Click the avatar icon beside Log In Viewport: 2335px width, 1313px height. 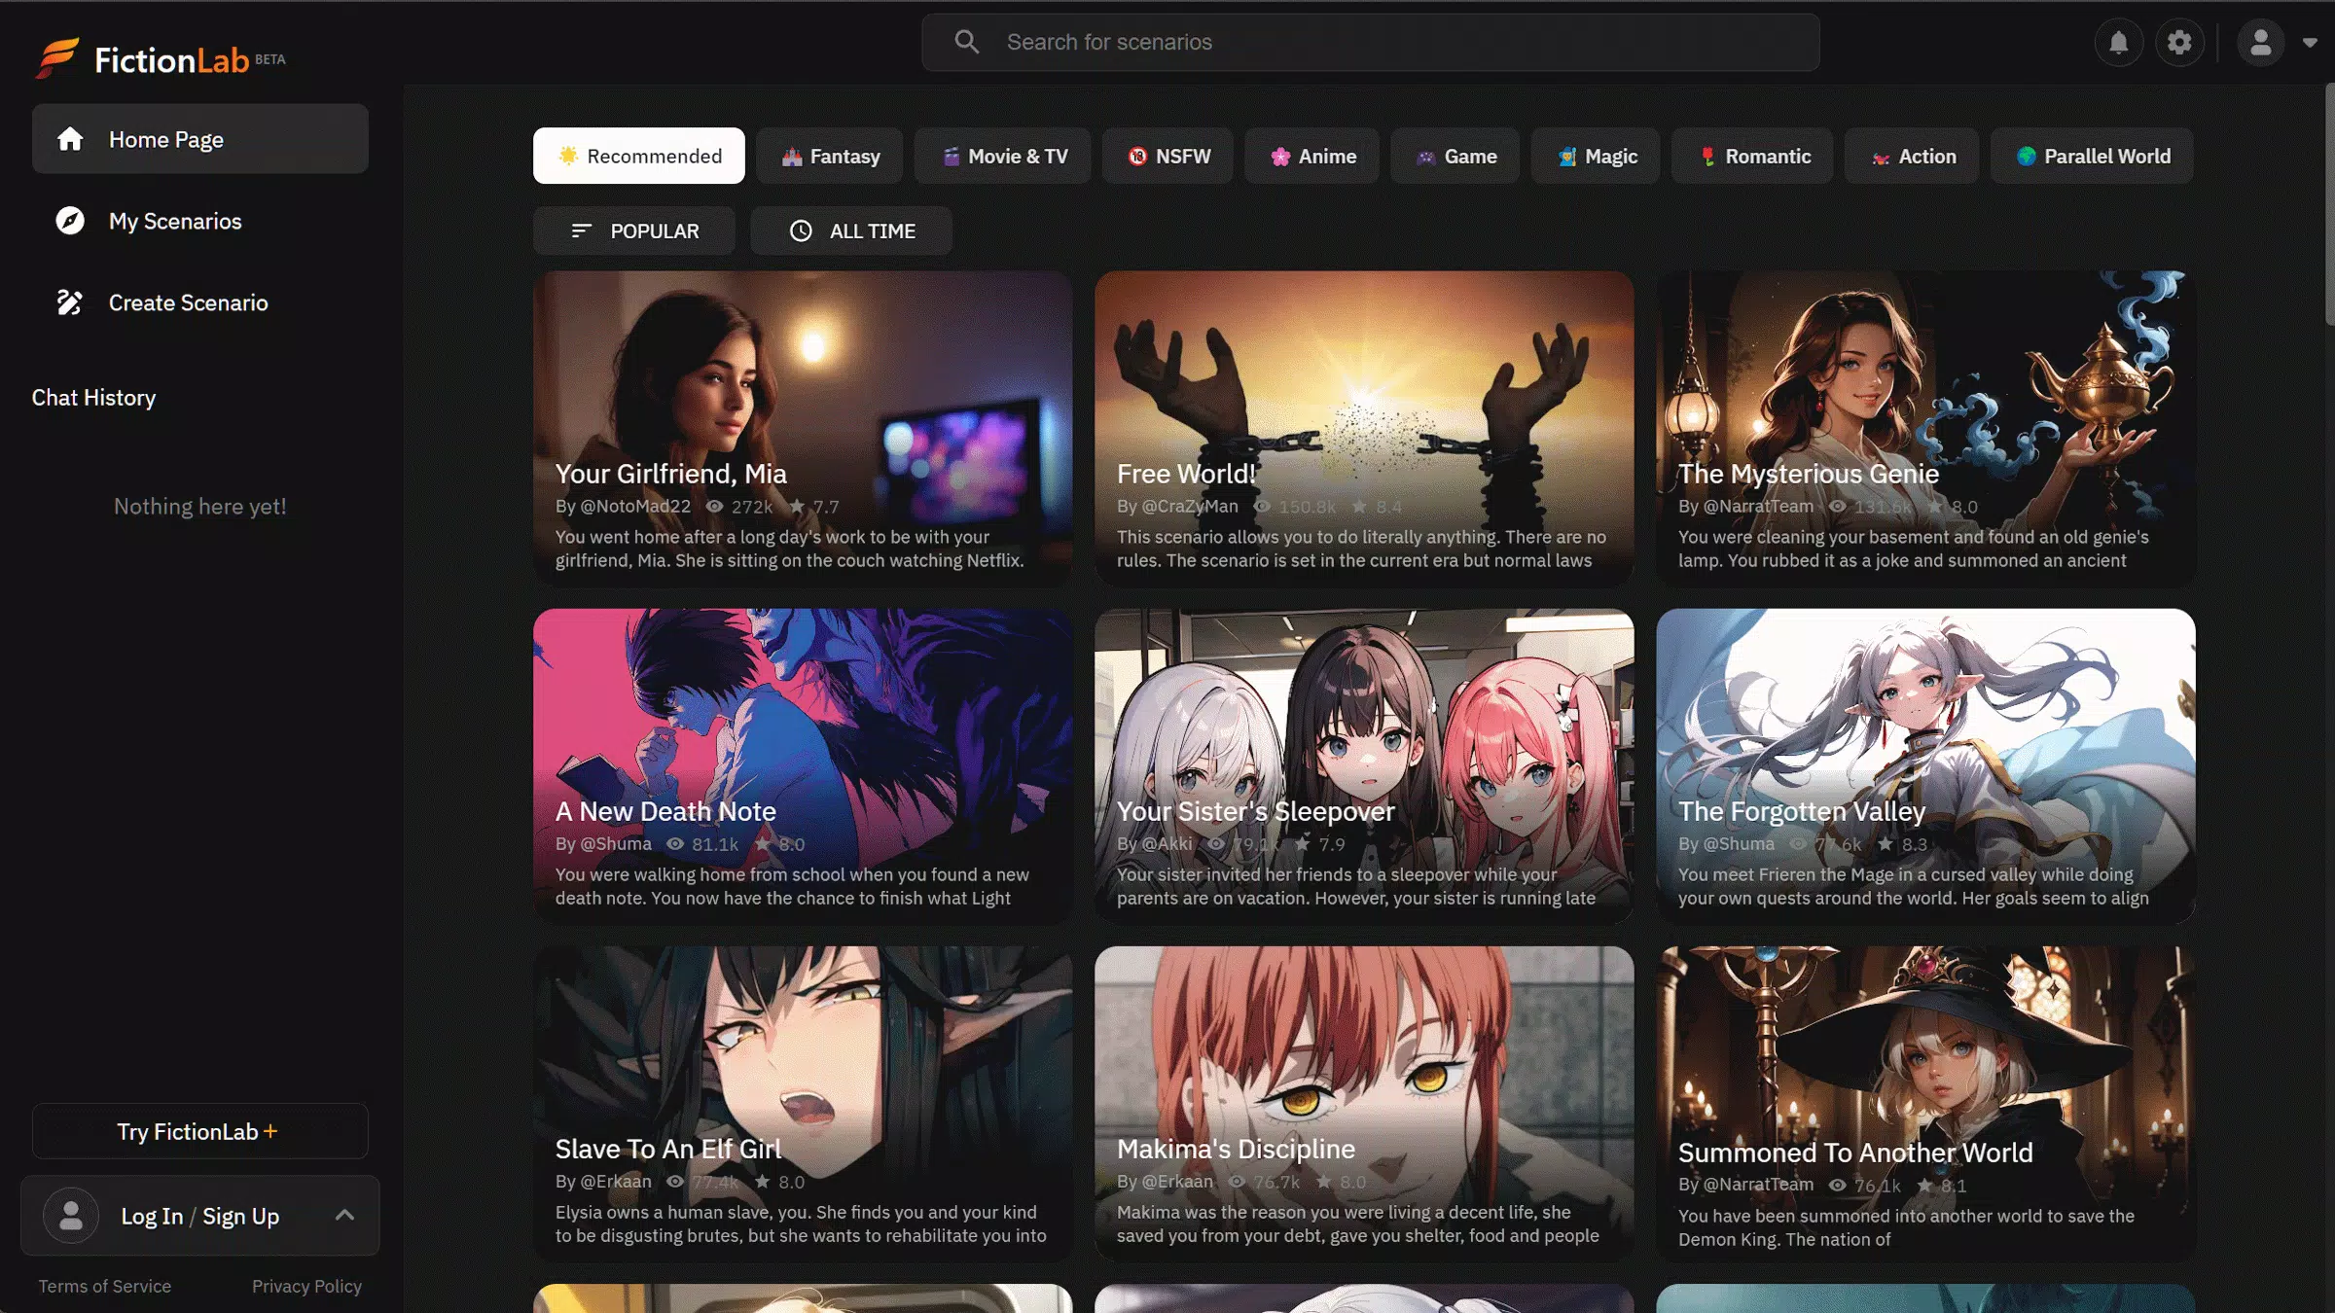tap(71, 1216)
